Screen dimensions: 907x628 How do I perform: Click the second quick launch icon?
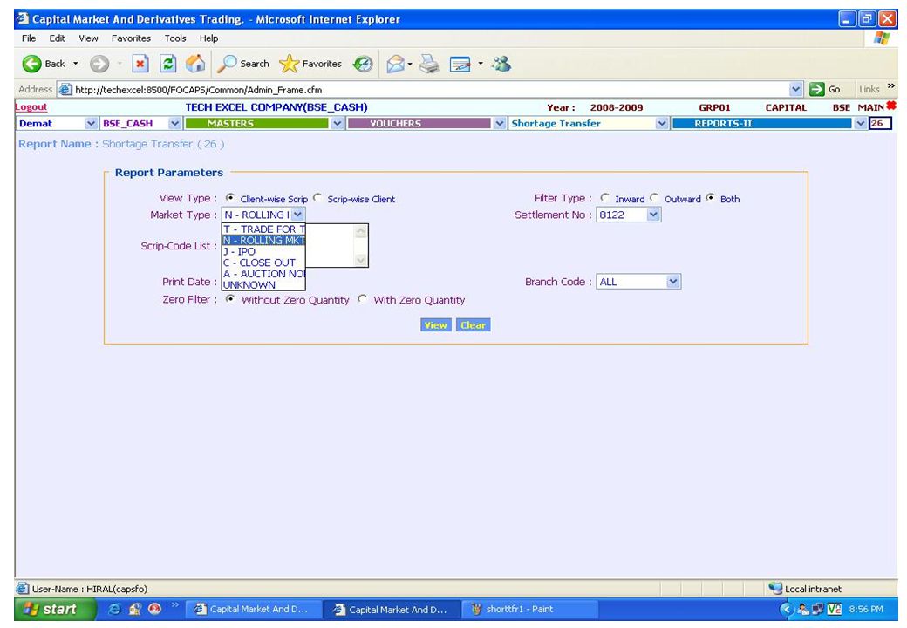135,609
